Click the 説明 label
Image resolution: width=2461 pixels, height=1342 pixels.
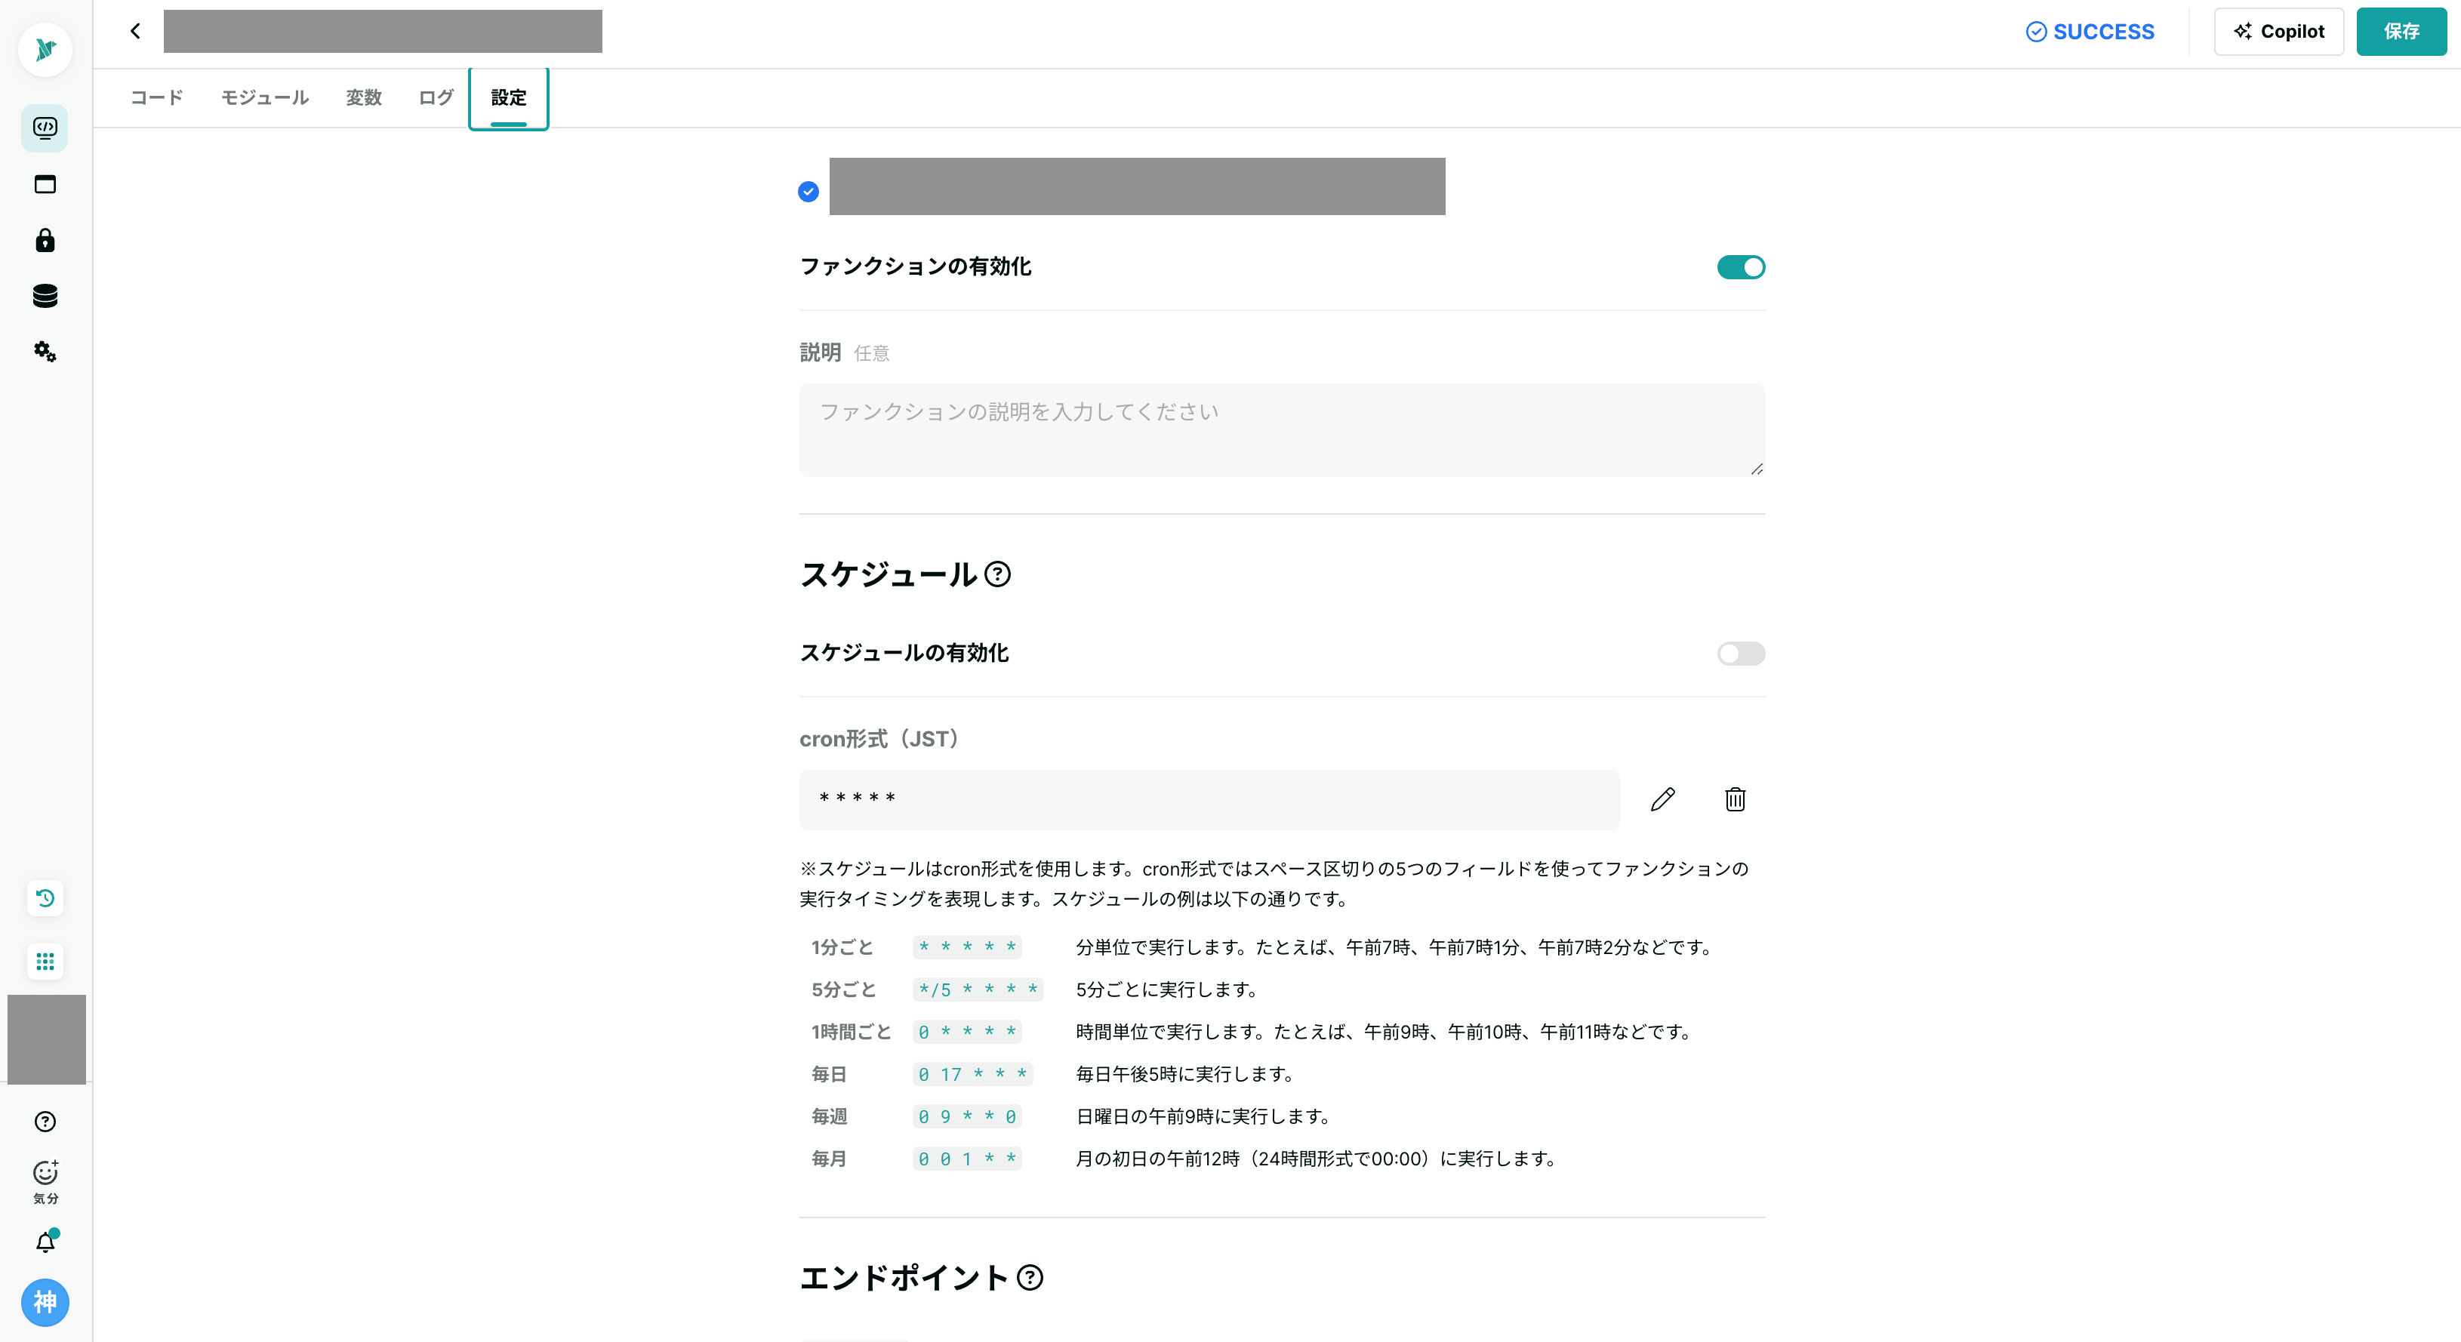pos(820,352)
